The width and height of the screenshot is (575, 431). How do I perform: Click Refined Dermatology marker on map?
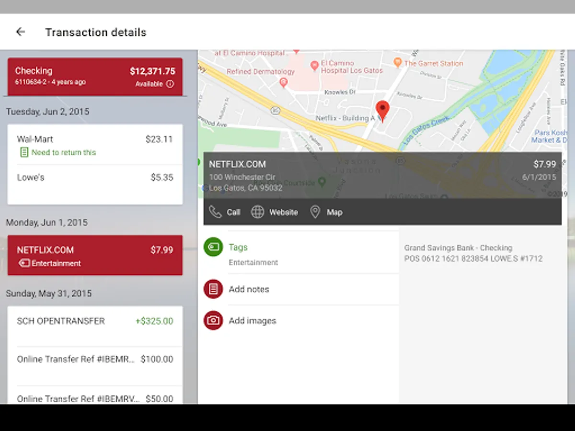coord(283,83)
